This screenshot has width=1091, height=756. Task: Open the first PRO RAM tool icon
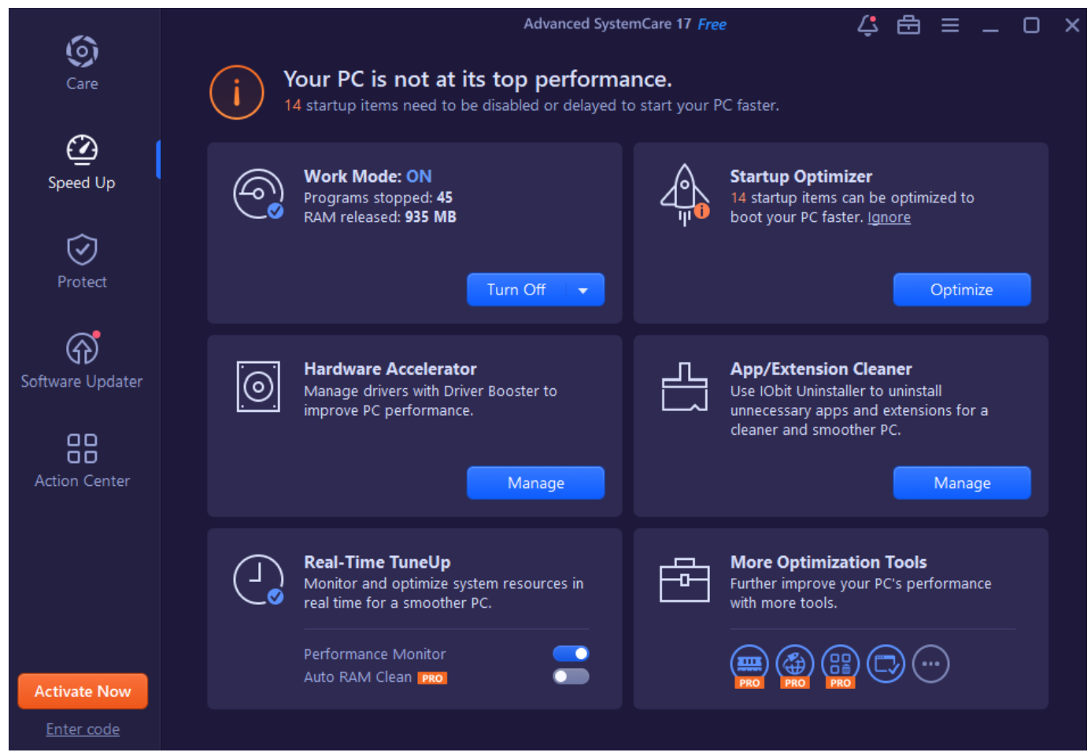749,665
